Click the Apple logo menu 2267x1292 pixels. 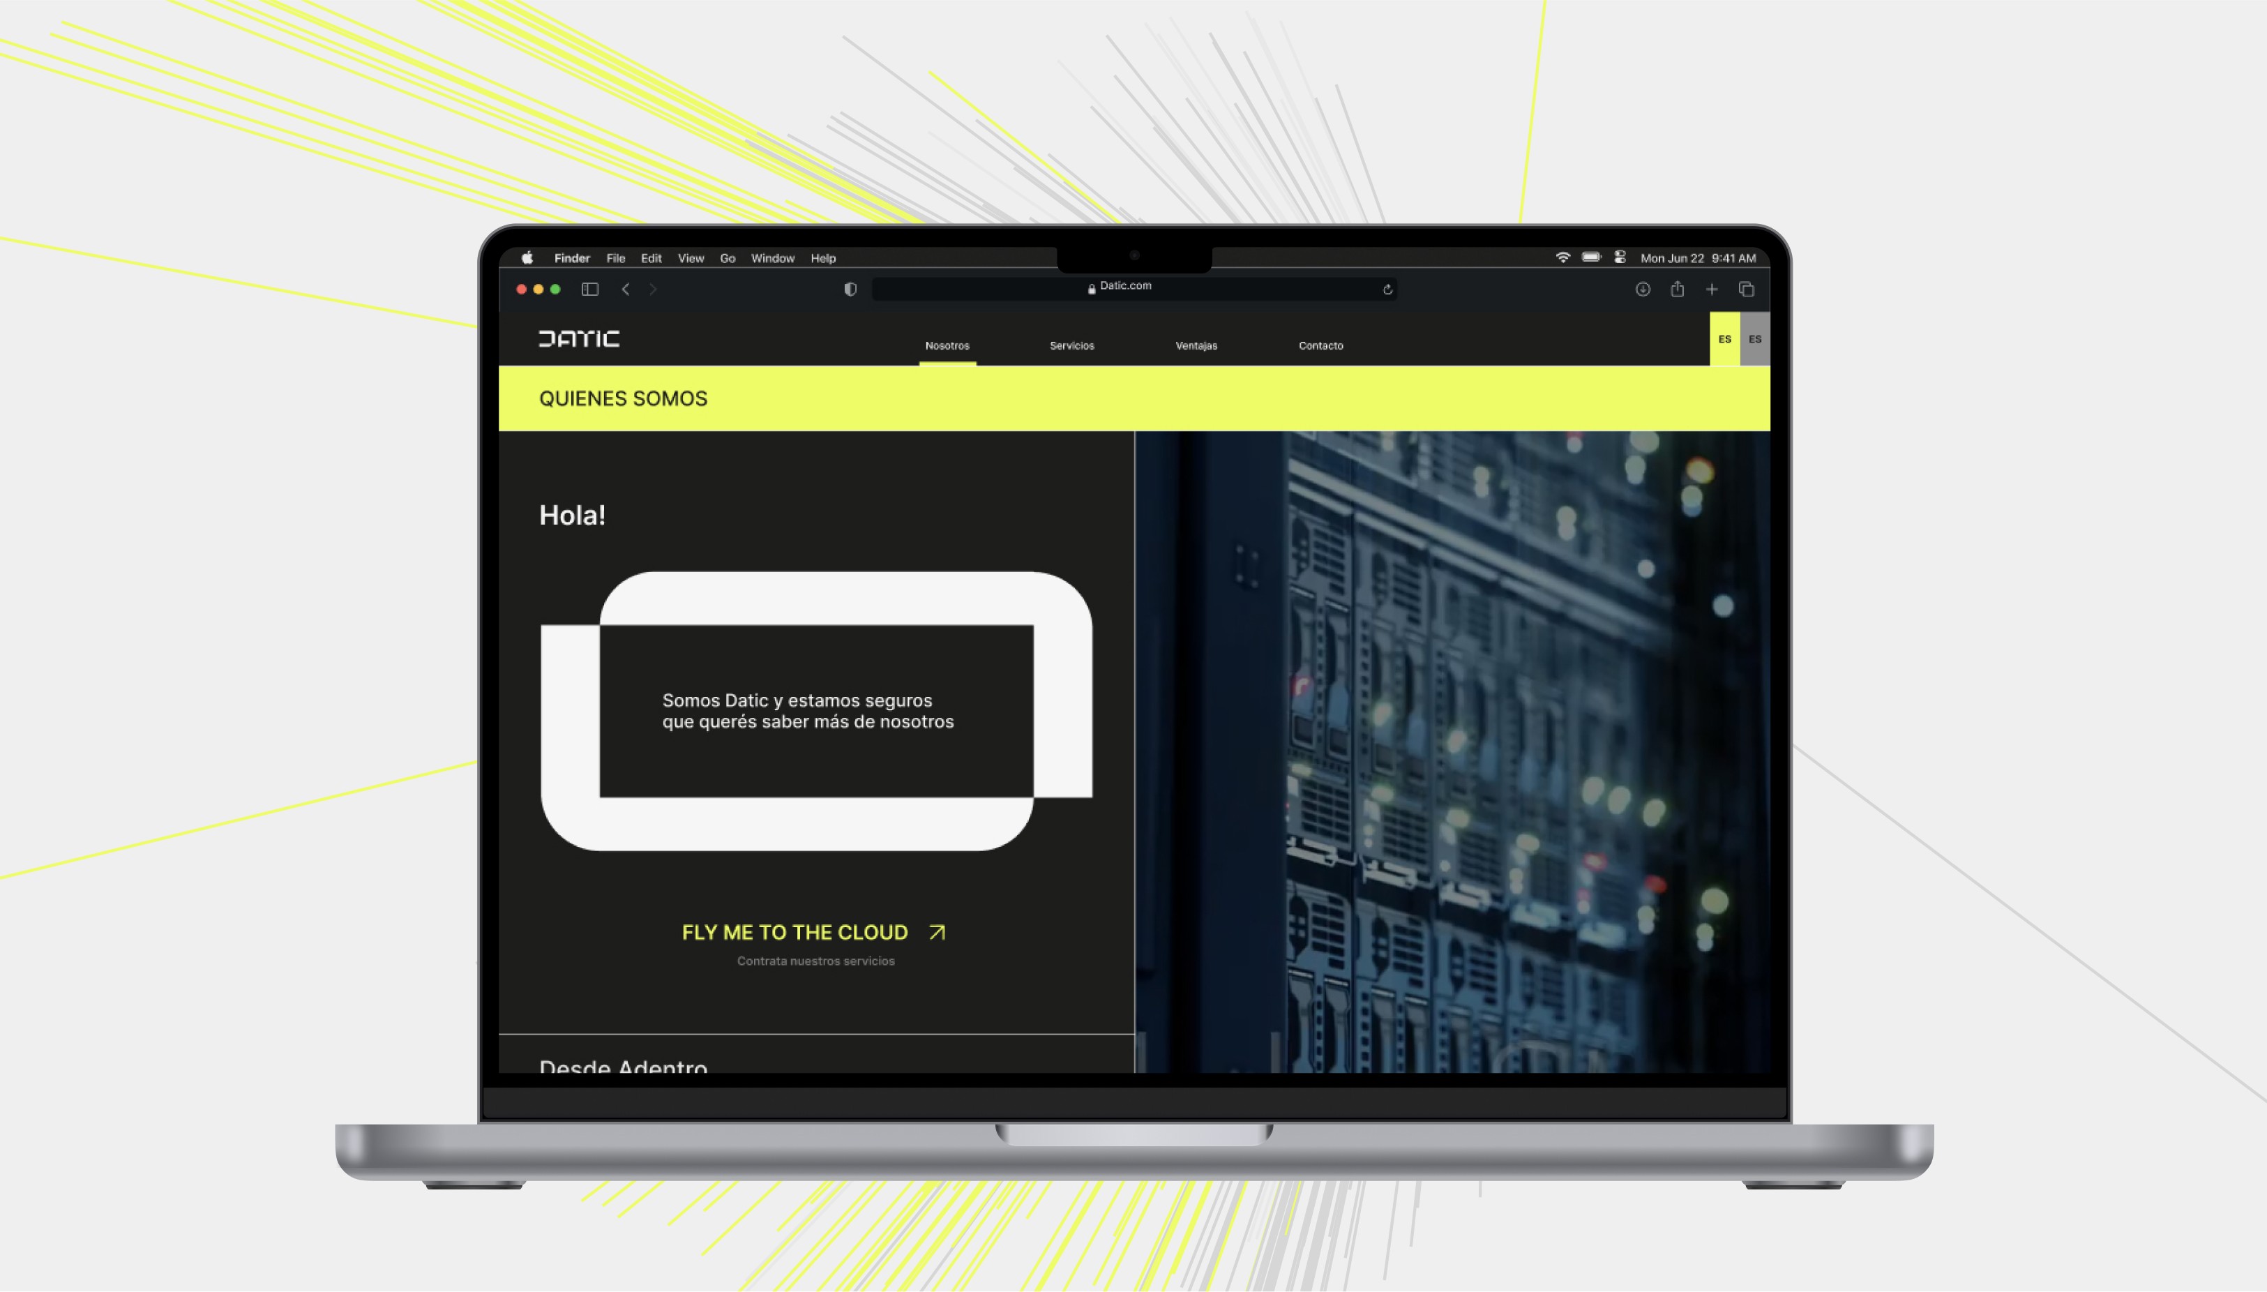click(527, 258)
